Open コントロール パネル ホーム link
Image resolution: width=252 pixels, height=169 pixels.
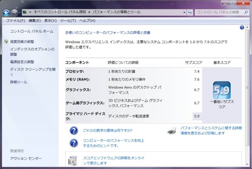tap(32, 31)
